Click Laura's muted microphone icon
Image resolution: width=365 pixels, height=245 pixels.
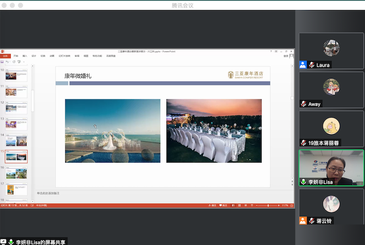[x=312, y=65]
